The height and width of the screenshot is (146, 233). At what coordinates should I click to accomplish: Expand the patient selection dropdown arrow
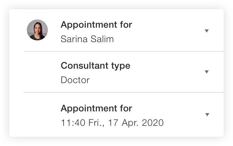[207, 31]
